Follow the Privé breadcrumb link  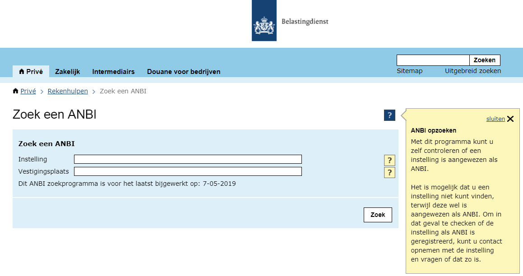pyautogui.click(x=28, y=92)
